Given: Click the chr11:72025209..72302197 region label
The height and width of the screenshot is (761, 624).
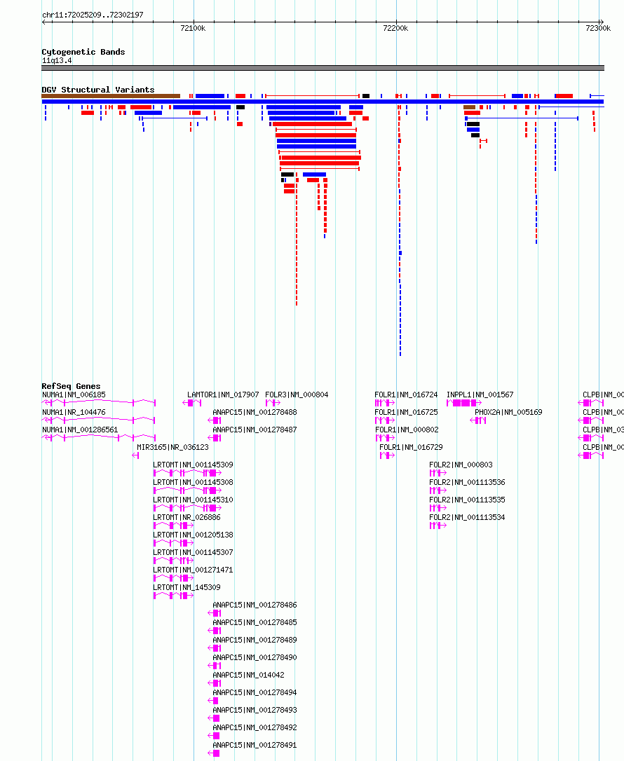Looking at the screenshot, I should point(93,15).
